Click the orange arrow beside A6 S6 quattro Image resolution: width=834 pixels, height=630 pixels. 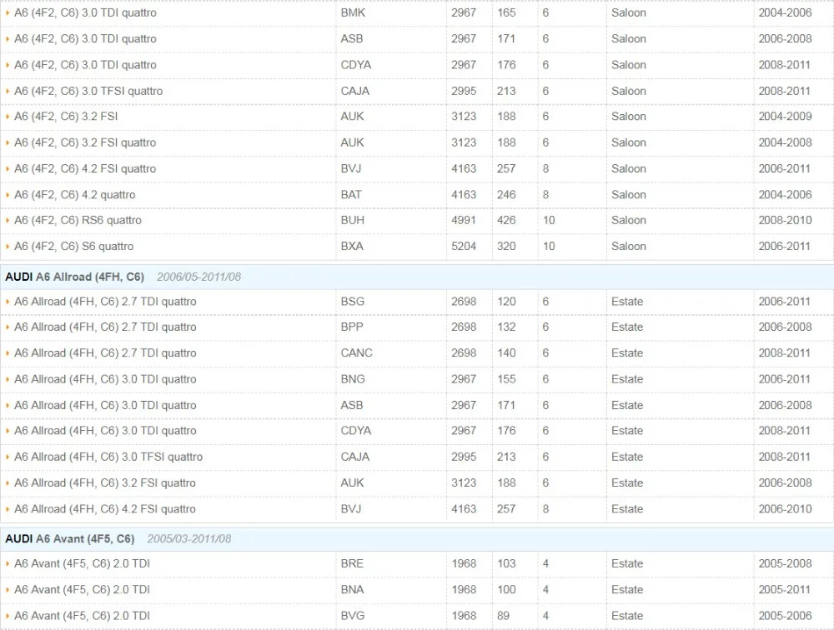[x=8, y=247]
